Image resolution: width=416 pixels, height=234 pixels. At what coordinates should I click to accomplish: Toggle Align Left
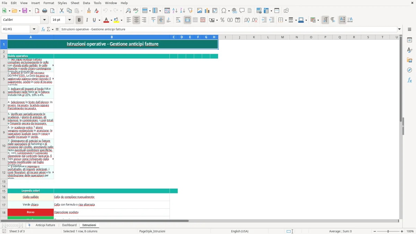(x=129, y=20)
